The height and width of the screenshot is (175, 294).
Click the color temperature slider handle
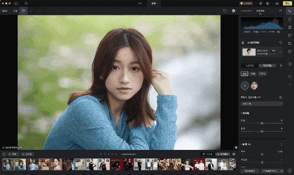pos(262,123)
